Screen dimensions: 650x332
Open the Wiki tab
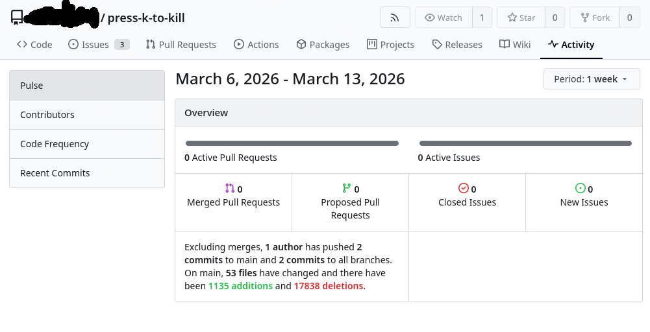515,44
